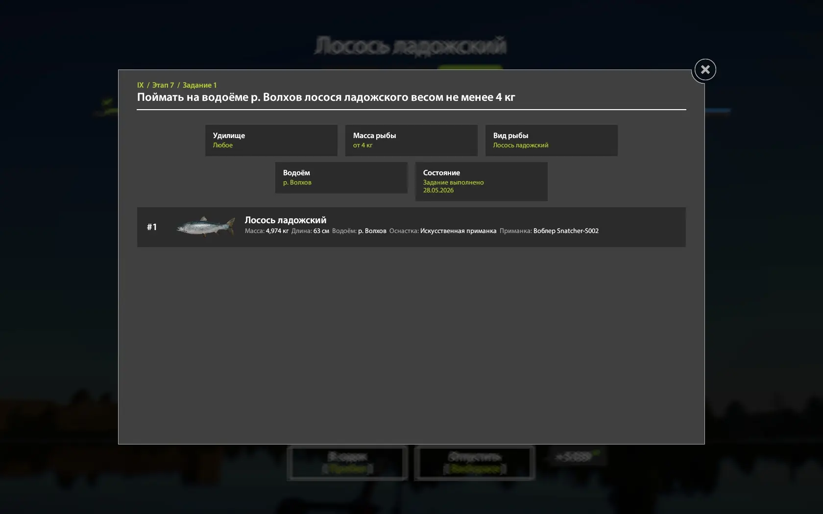Click the blurred reward badge beside Отпустить
The height and width of the screenshot is (514, 823).
pyautogui.click(x=577, y=457)
